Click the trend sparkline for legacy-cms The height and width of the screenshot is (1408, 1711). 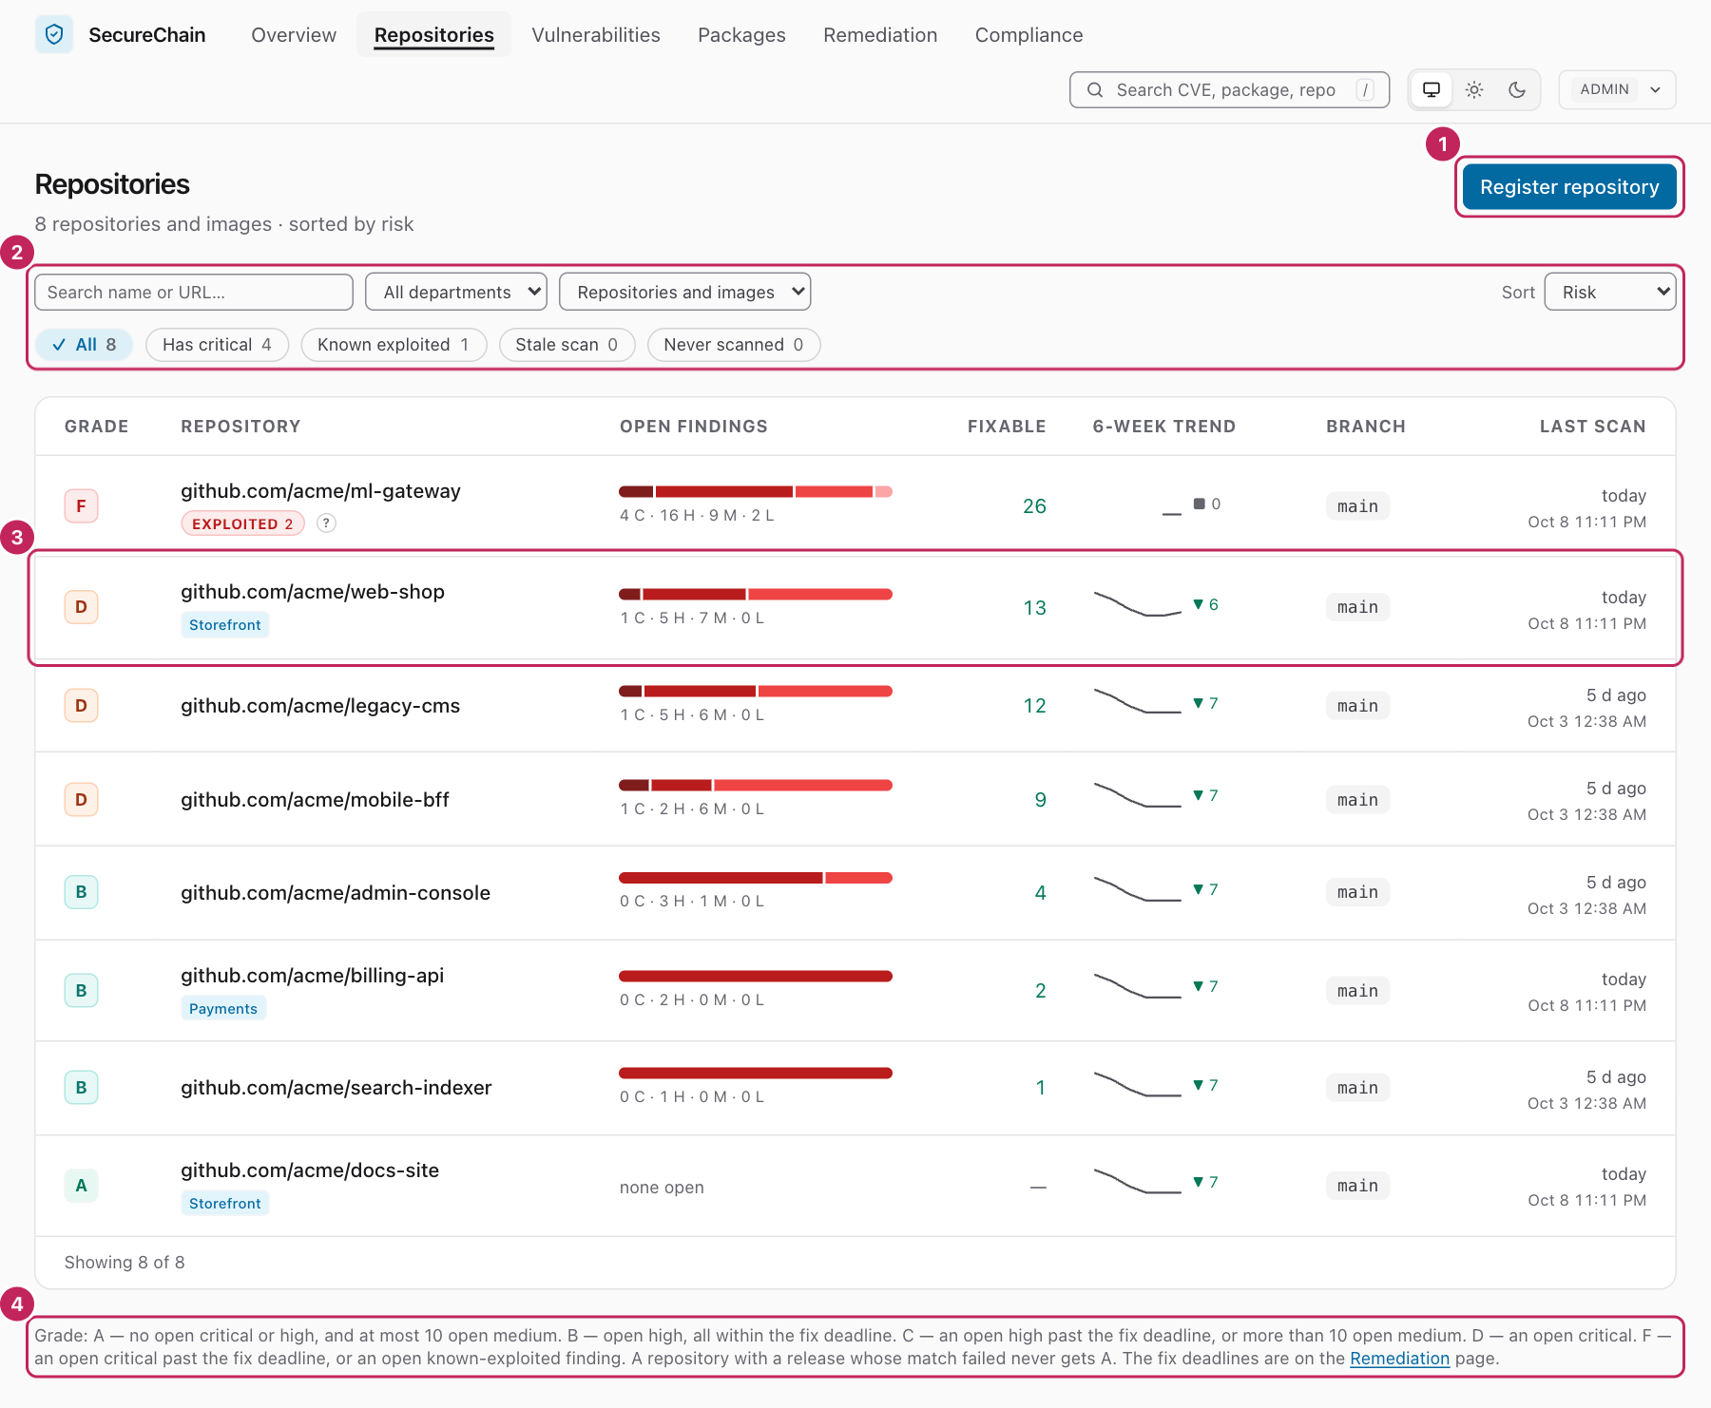coord(1137,703)
